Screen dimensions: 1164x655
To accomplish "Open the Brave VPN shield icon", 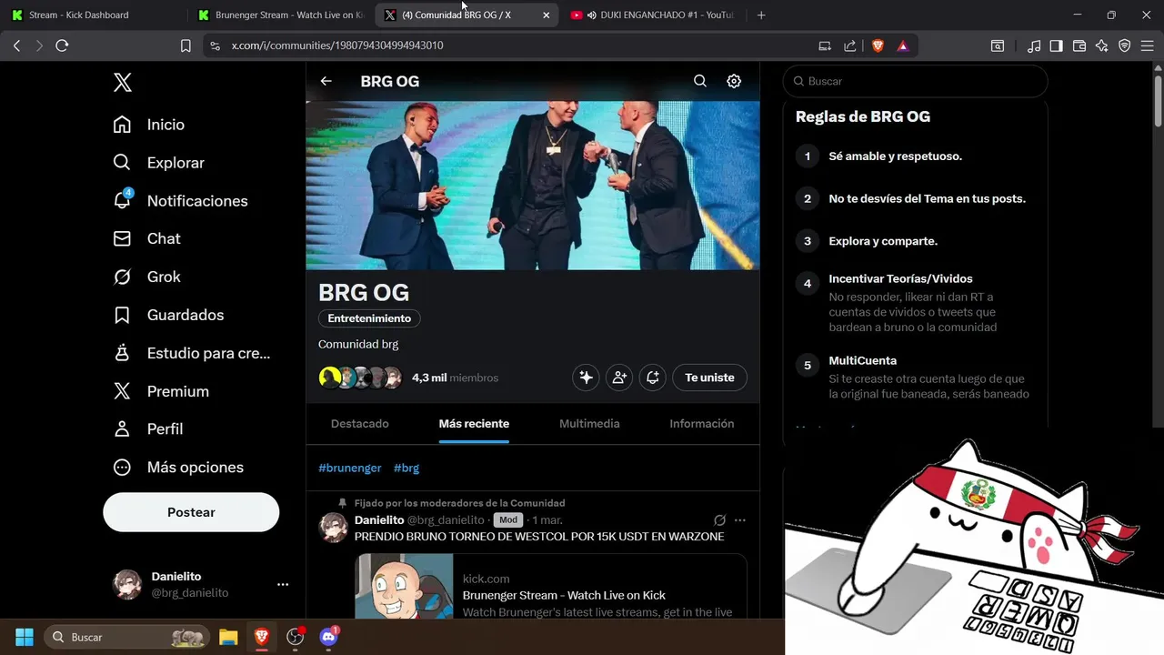I will click(x=1125, y=45).
